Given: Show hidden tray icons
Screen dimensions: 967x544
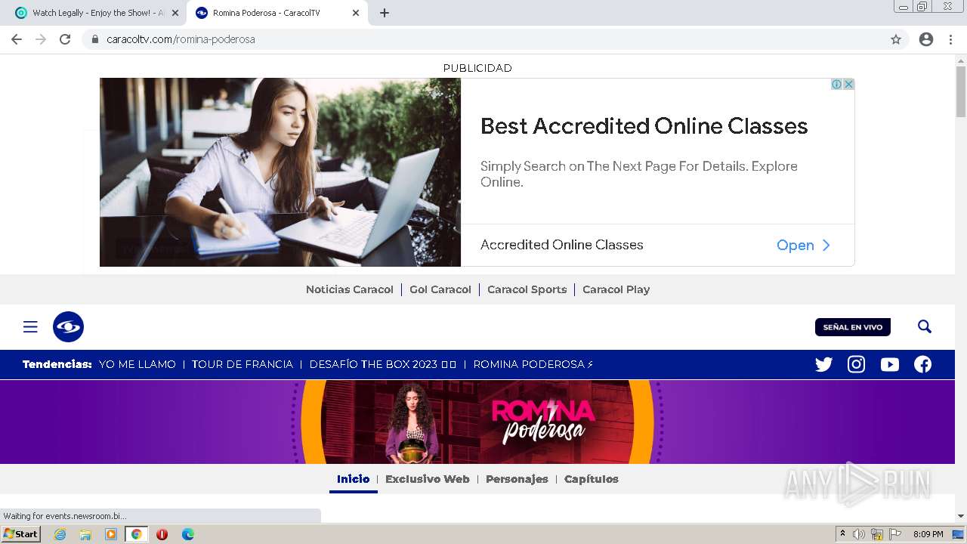Looking at the screenshot, I should coord(842,534).
